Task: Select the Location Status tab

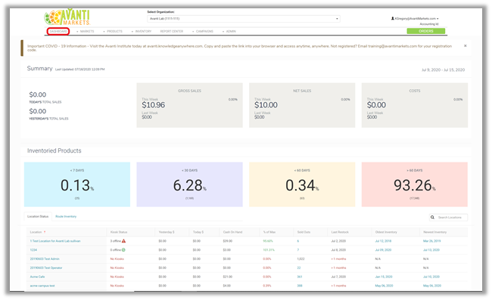Action: 38,216
